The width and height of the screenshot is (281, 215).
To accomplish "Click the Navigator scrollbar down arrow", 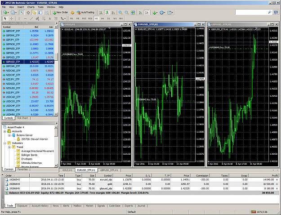I will coord(56,166).
